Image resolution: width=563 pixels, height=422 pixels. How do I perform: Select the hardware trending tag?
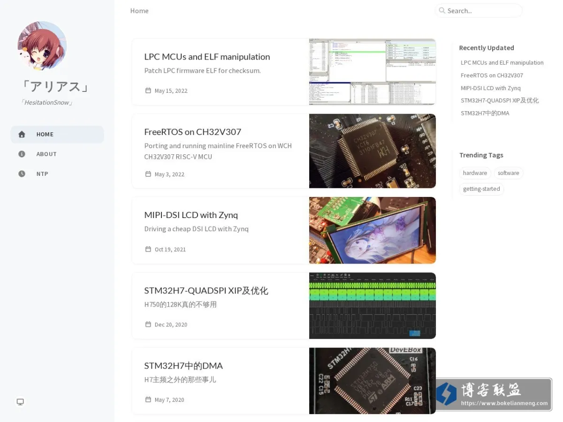click(475, 173)
